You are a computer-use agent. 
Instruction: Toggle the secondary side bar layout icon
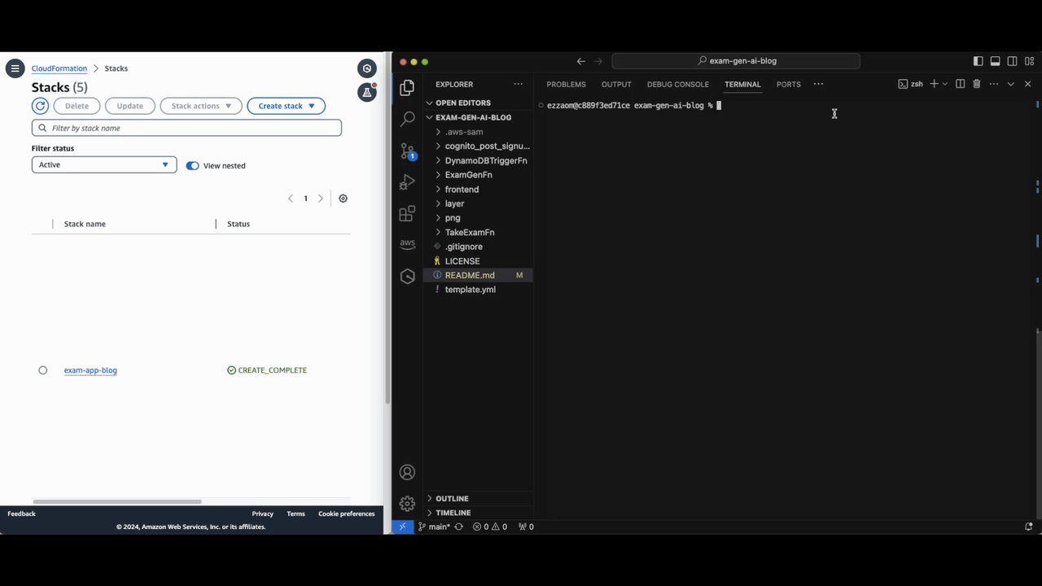(1012, 61)
